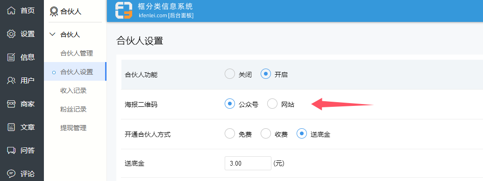Screen dimensions: 483x181
Task: Collapse the 合伙人 menu group chevron
Action: (x=52, y=35)
